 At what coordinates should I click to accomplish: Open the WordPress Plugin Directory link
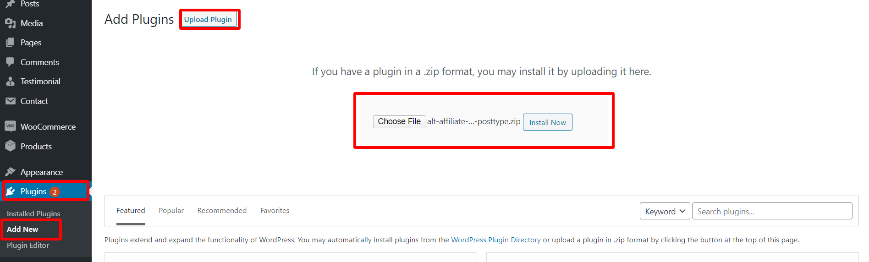pyautogui.click(x=496, y=240)
